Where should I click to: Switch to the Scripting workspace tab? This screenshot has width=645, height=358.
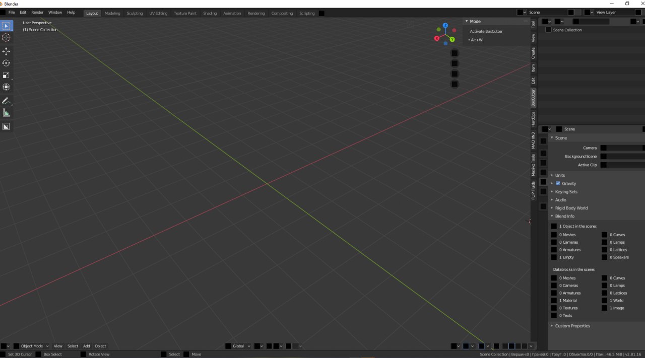307,13
